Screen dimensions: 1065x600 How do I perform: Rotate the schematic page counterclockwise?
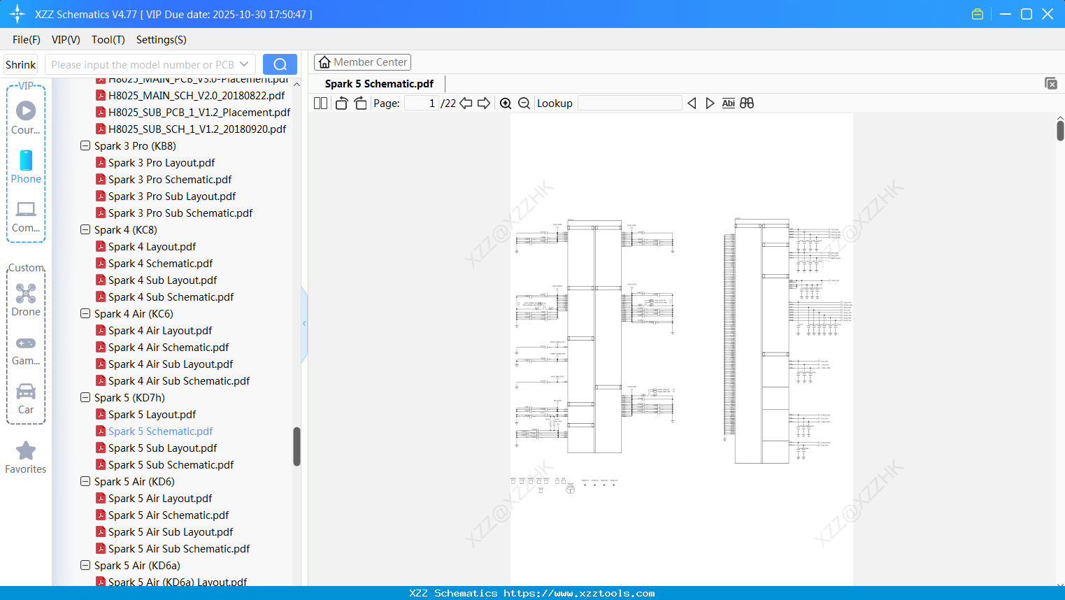coord(341,103)
